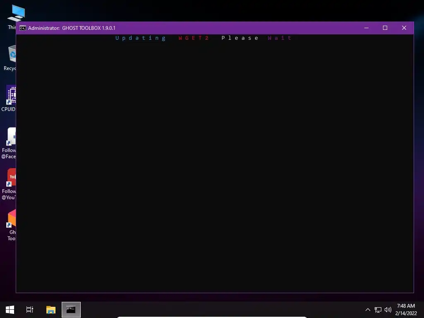Click the purple 'Wait' text
Image resolution: width=424 pixels, height=318 pixels.
click(279, 38)
